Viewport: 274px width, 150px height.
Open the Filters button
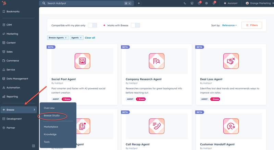[252, 25]
